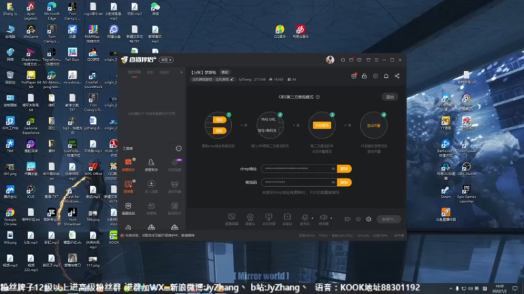The height and width of the screenshot is (294, 524).
Task: Exit OBS third-party streaming mode
Action: click(390, 97)
